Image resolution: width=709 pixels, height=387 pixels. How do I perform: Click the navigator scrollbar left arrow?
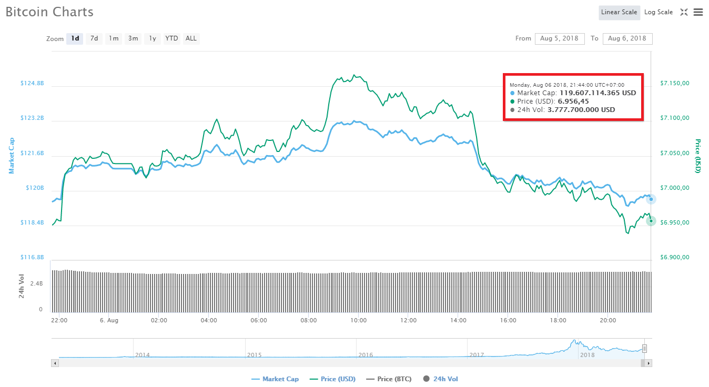pos(55,363)
